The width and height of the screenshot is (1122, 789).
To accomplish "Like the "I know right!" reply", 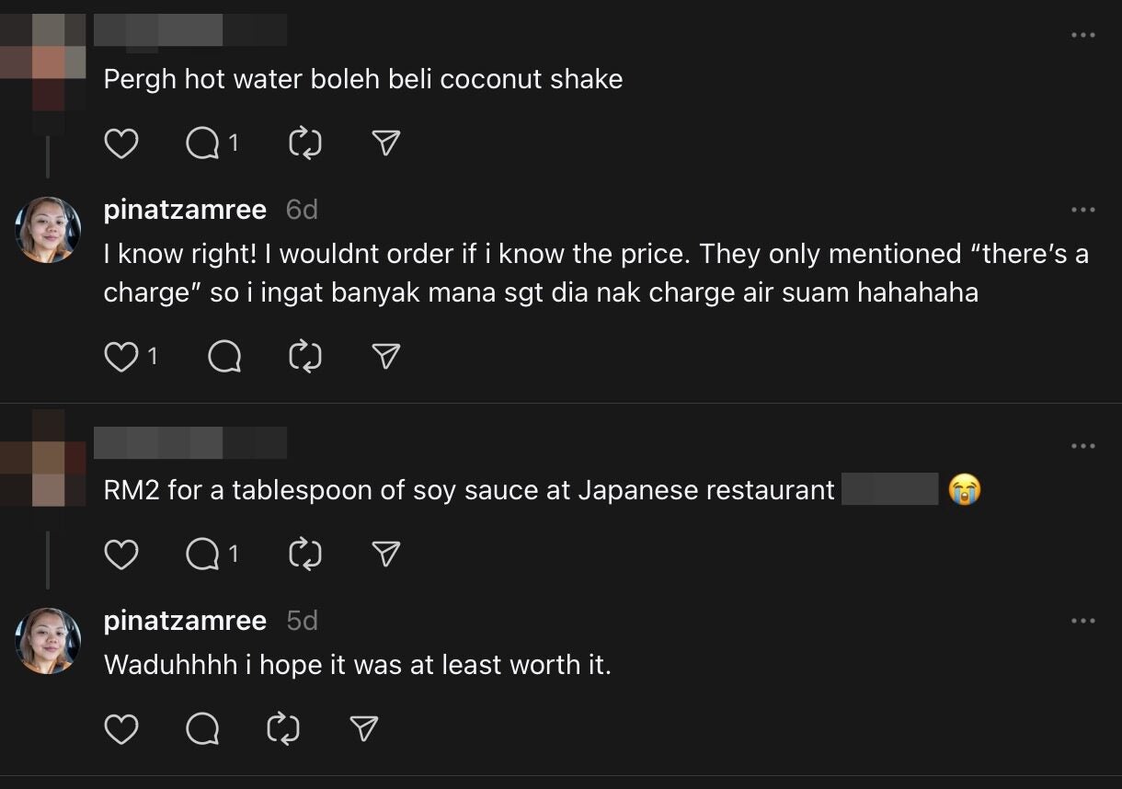I will click(121, 357).
